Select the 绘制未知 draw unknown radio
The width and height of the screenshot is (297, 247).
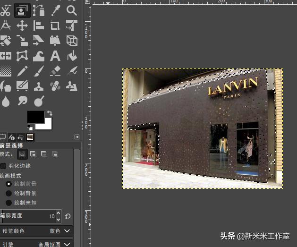tap(8, 203)
